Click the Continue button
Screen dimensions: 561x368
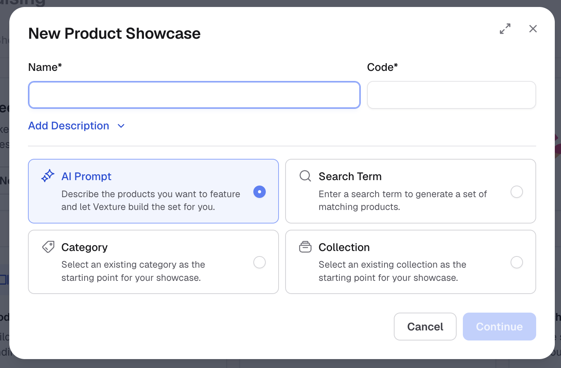click(x=499, y=327)
